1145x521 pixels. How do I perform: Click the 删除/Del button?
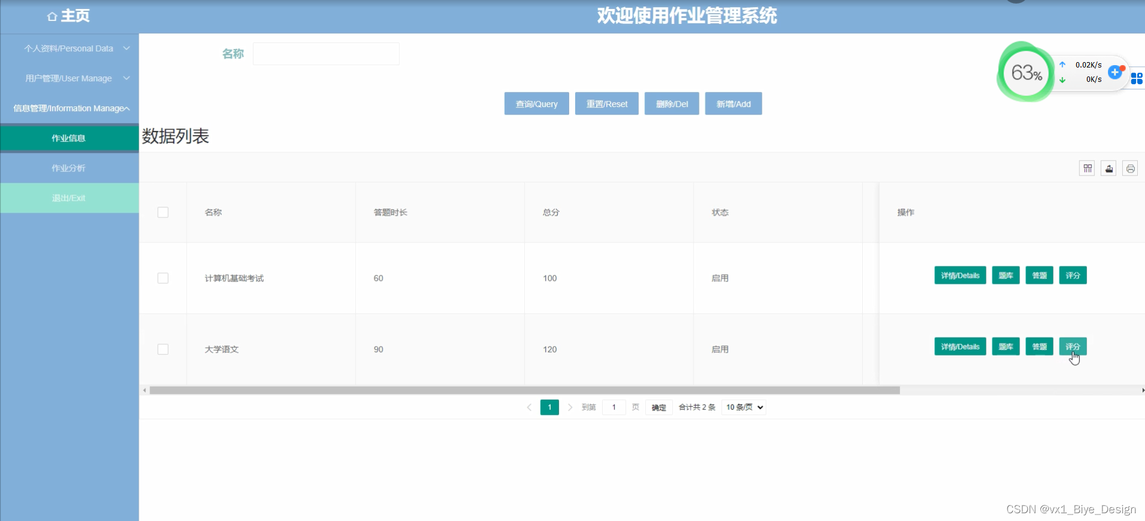point(671,103)
